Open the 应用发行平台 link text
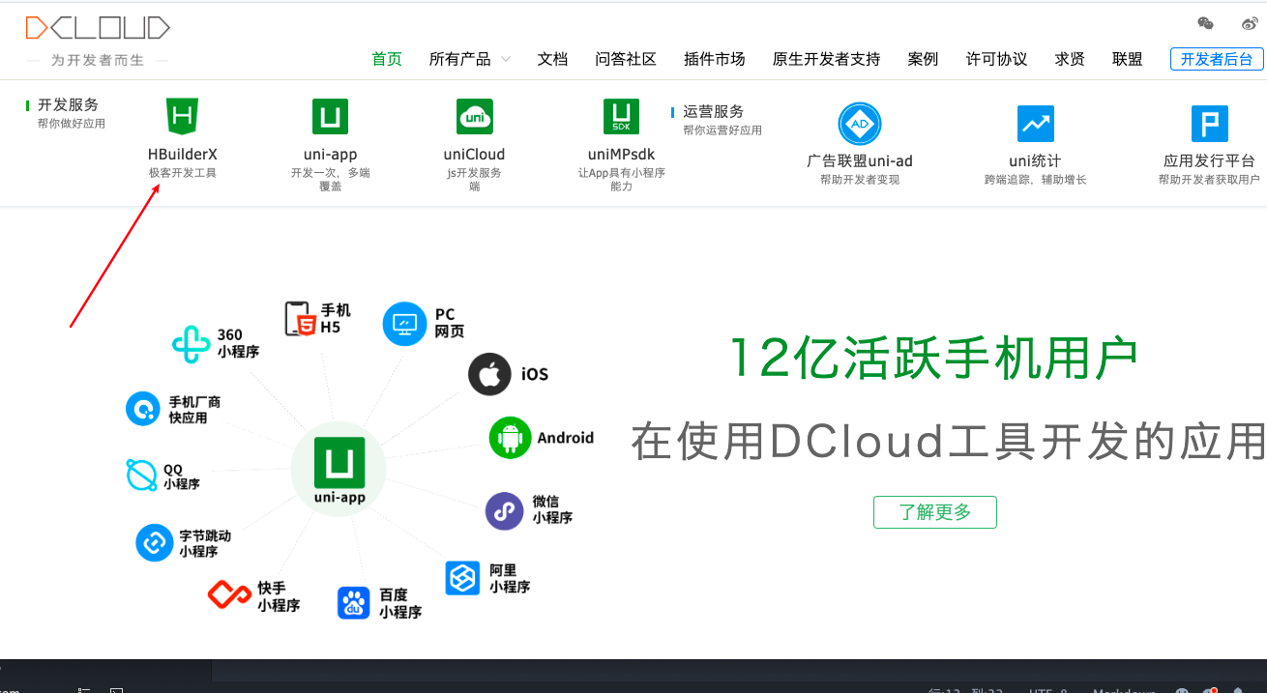This screenshot has height=693, width=1267. 1209,161
